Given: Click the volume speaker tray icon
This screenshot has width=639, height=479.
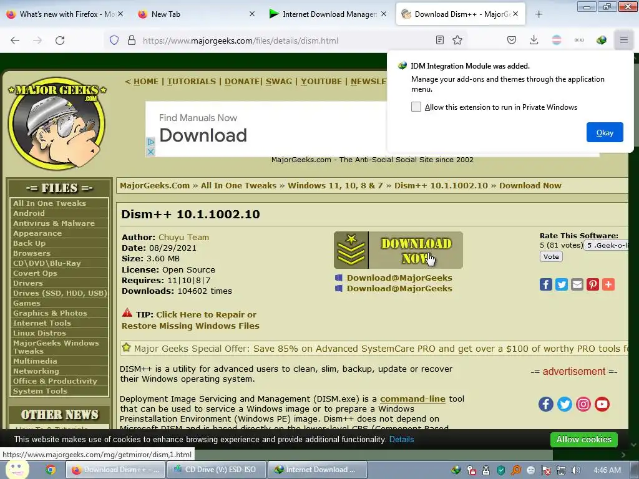Looking at the screenshot, I should [576, 470].
